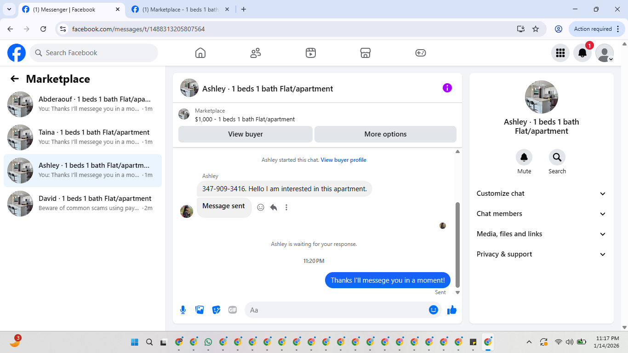Switch to the Marketplace 1 beds browser tab
This screenshot has height=353, width=628.
181,9
